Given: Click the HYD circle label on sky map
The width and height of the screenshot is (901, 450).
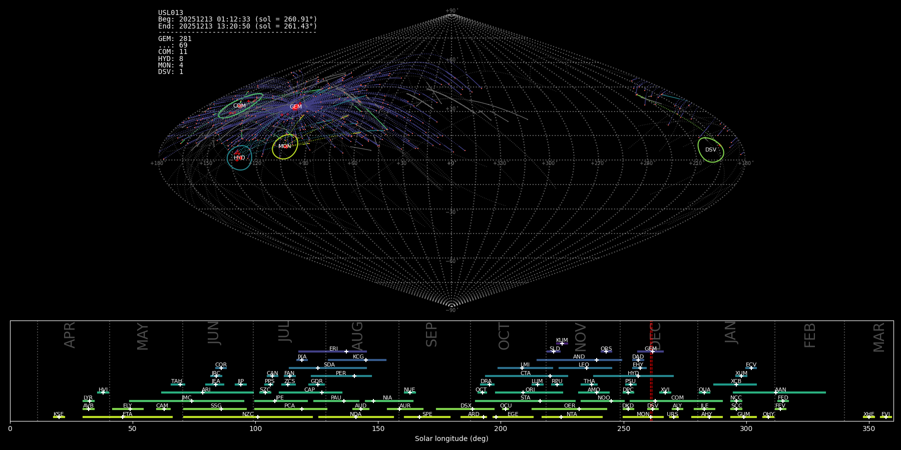Looking at the screenshot, I should point(240,158).
